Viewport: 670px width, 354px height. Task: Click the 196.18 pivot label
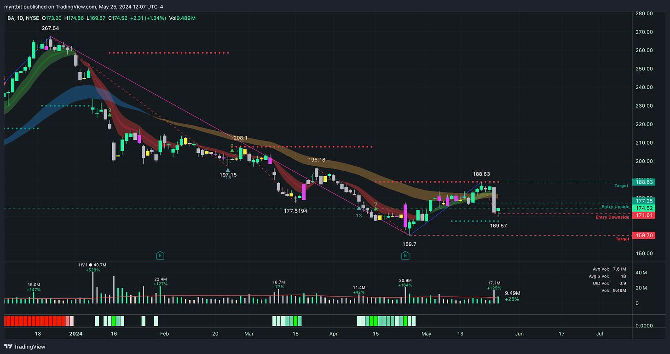317,160
